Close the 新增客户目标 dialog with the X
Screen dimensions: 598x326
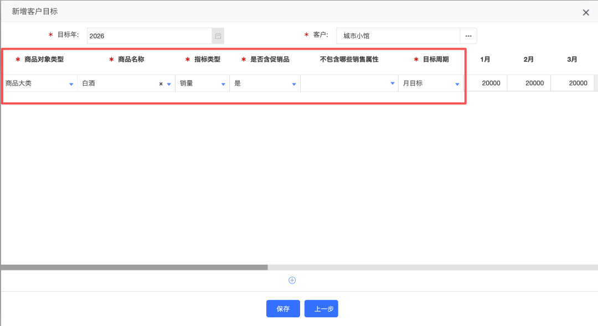tap(586, 12)
